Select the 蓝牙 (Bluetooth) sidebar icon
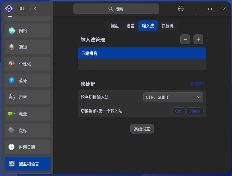Screen dimensions: 232x176 11,80
